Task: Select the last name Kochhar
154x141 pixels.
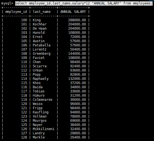Action: 40,24
